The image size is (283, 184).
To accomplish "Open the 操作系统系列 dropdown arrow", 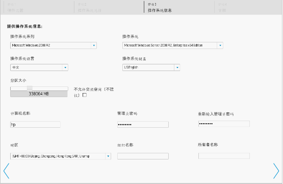I will [94, 45].
